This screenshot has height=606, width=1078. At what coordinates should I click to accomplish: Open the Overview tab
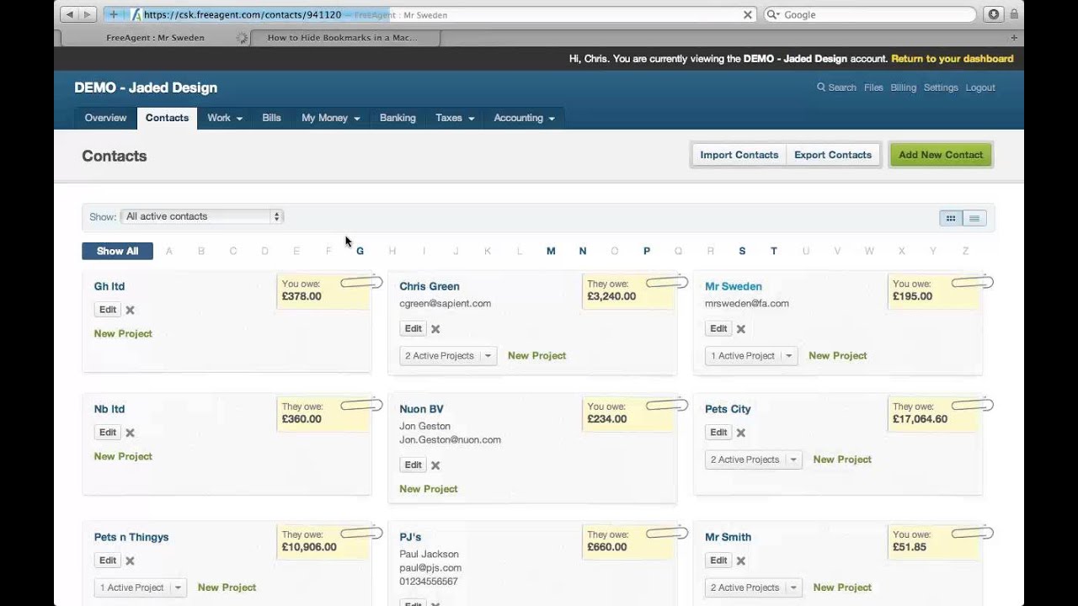(105, 118)
